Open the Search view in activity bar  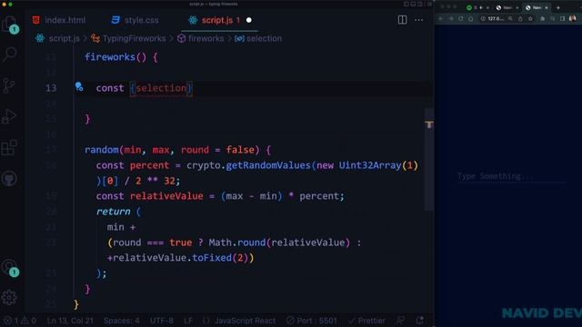click(9, 54)
